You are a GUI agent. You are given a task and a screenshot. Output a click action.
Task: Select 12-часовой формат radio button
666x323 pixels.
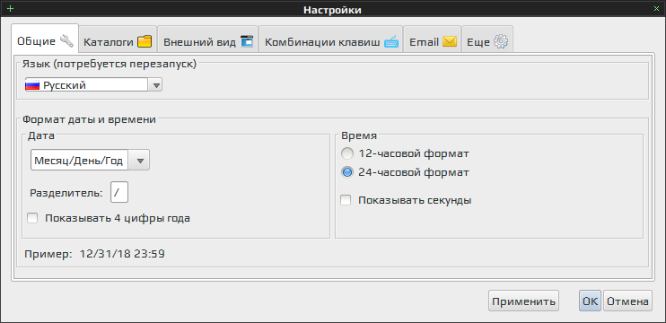347,153
